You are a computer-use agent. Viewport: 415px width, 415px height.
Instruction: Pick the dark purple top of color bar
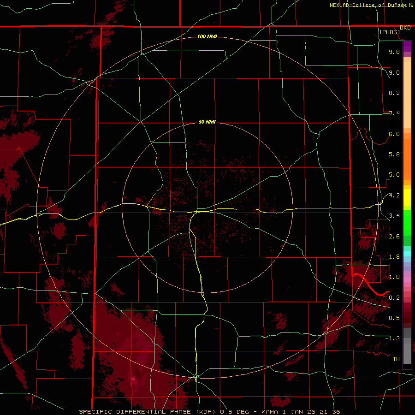pyautogui.click(x=407, y=46)
